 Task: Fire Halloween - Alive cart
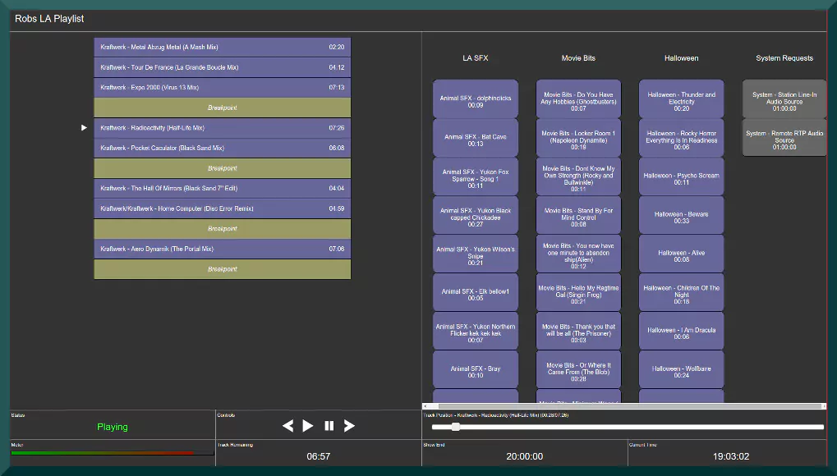click(681, 254)
